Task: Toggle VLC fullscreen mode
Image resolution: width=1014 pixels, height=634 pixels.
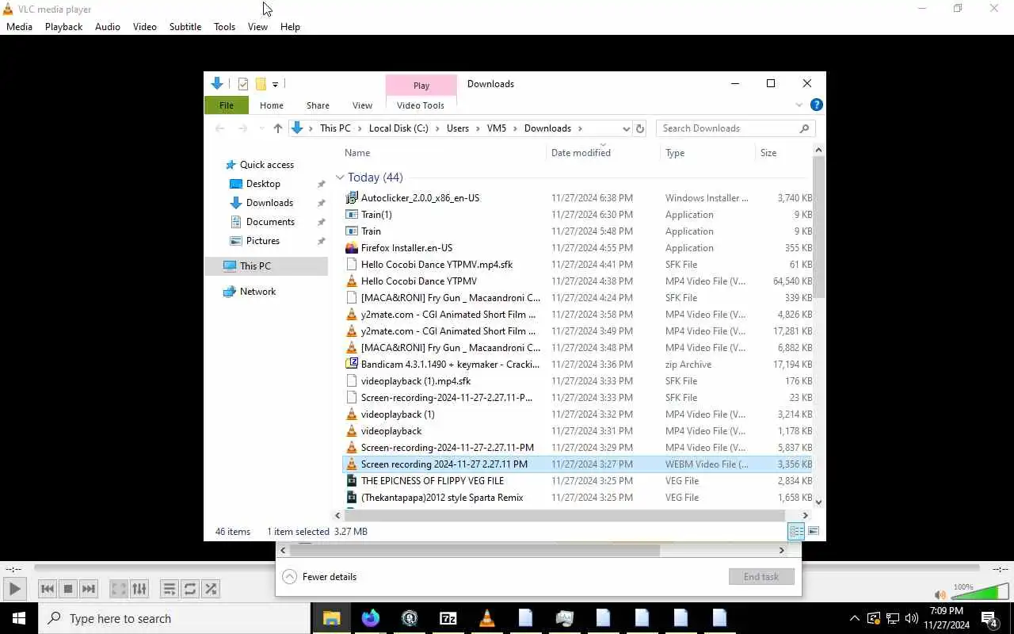Action: click(119, 589)
